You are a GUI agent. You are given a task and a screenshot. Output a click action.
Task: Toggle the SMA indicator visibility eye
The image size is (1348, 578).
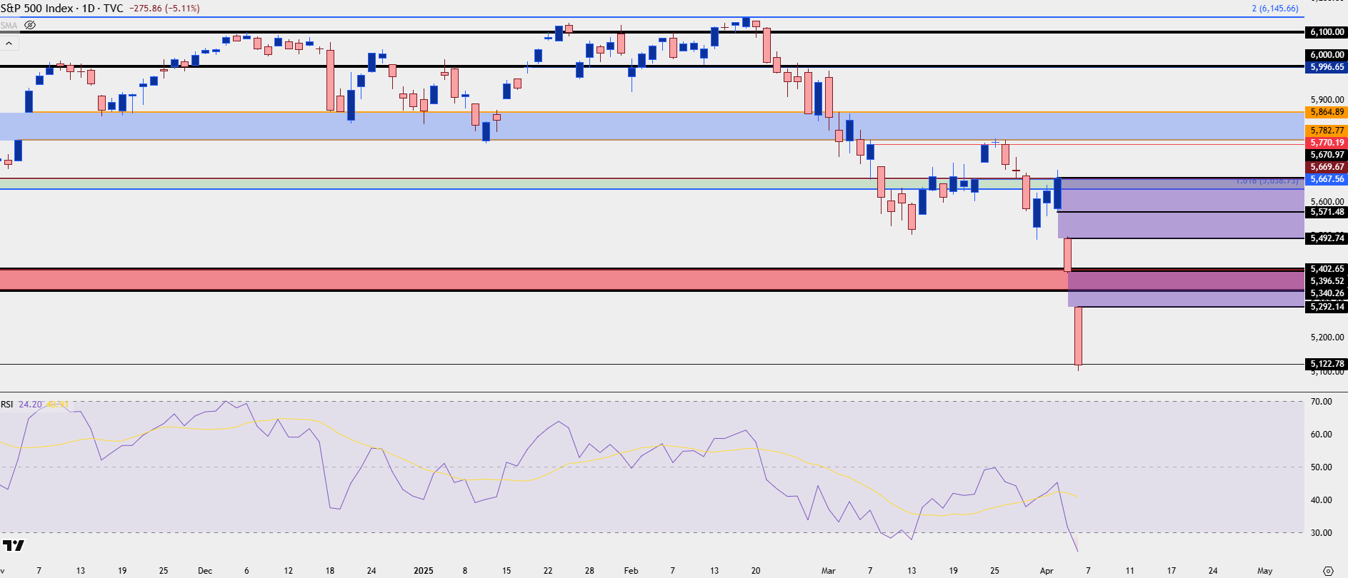coord(30,25)
